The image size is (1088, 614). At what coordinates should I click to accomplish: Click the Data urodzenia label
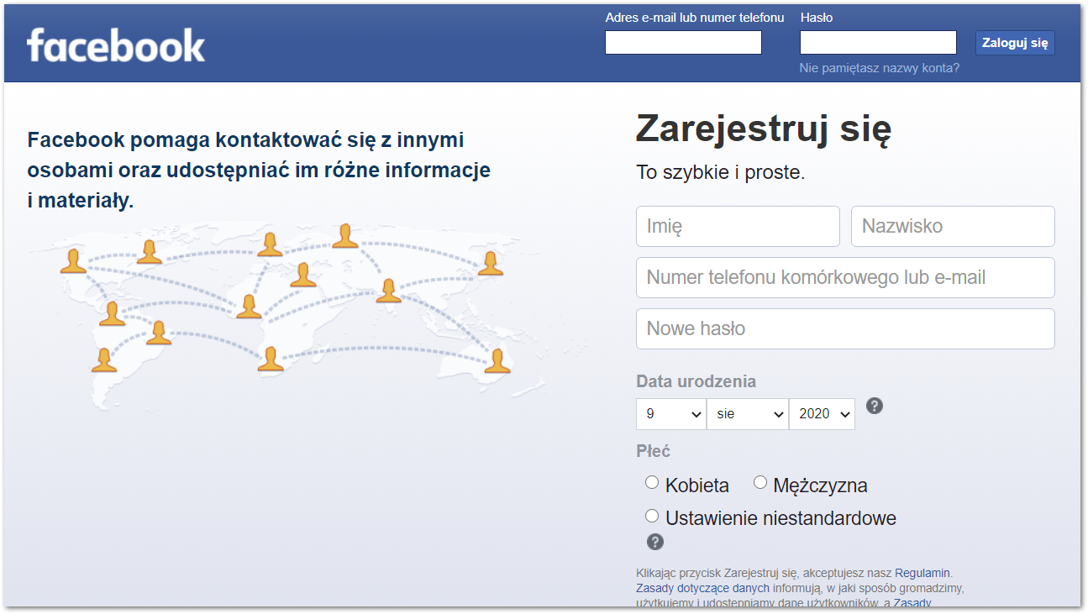click(696, 381)
